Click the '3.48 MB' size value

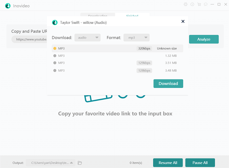click(x=171, y=71)
